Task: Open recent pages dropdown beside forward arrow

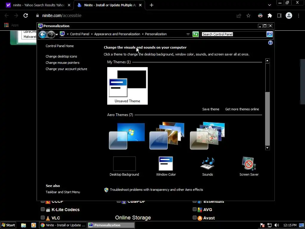Action: click(x=57, y=35)
